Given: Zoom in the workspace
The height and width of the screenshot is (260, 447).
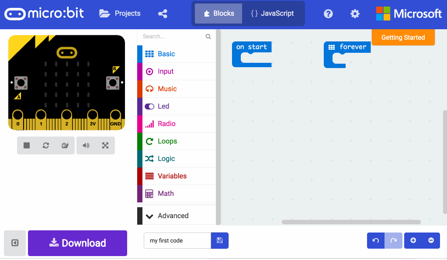Looking at the screenshot, I should tap(413, 240).
